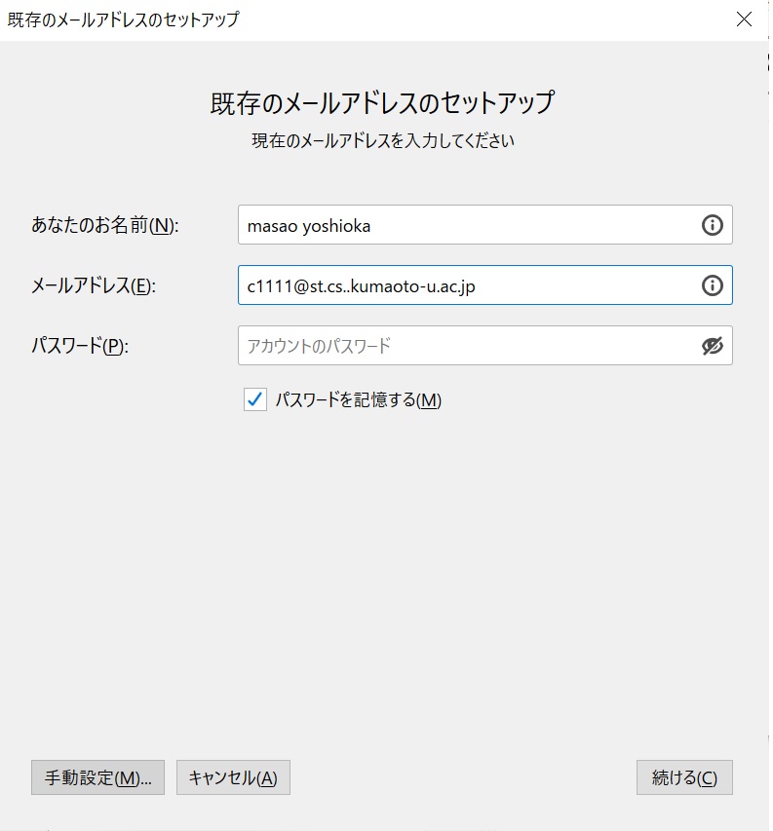Click the メールアドレス(E): label
Image resolution: width=773 pixels, height=831 pixels.
tap(94, 285)
